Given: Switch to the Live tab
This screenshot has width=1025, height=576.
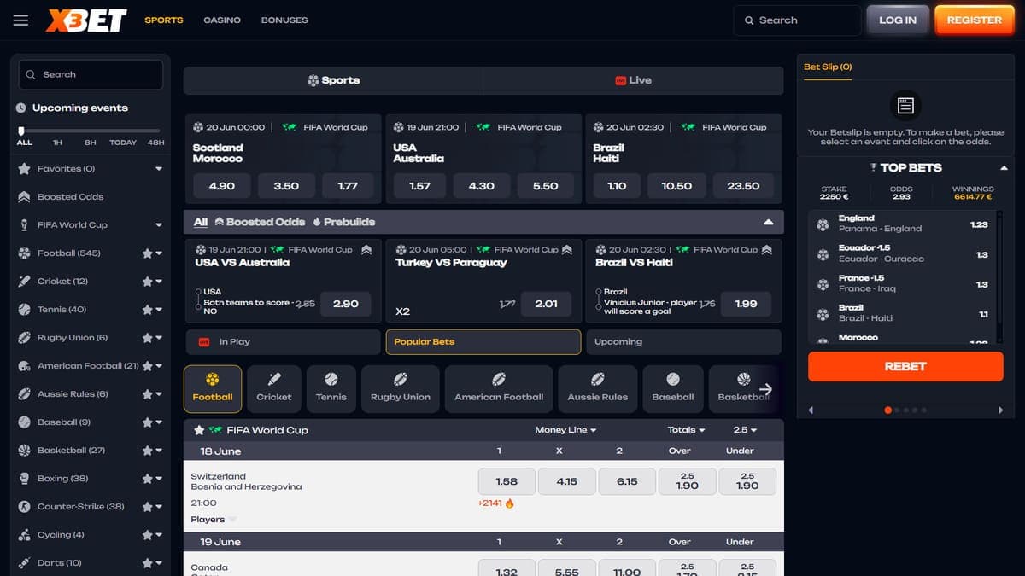Looking at the screenshot, I should coord(633,80).
